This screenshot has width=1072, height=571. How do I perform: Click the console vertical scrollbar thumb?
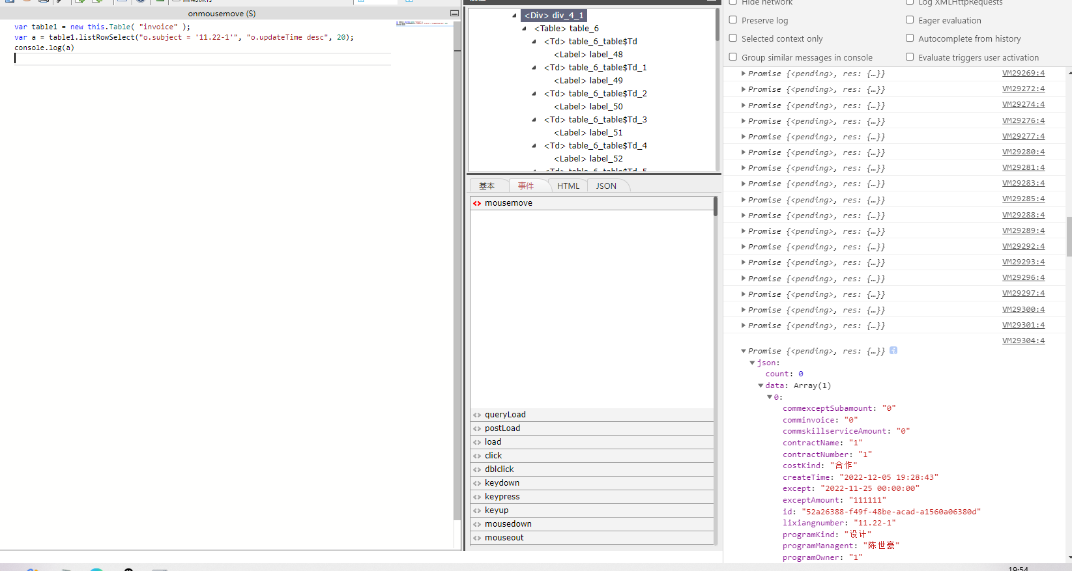pos(1069,236)
